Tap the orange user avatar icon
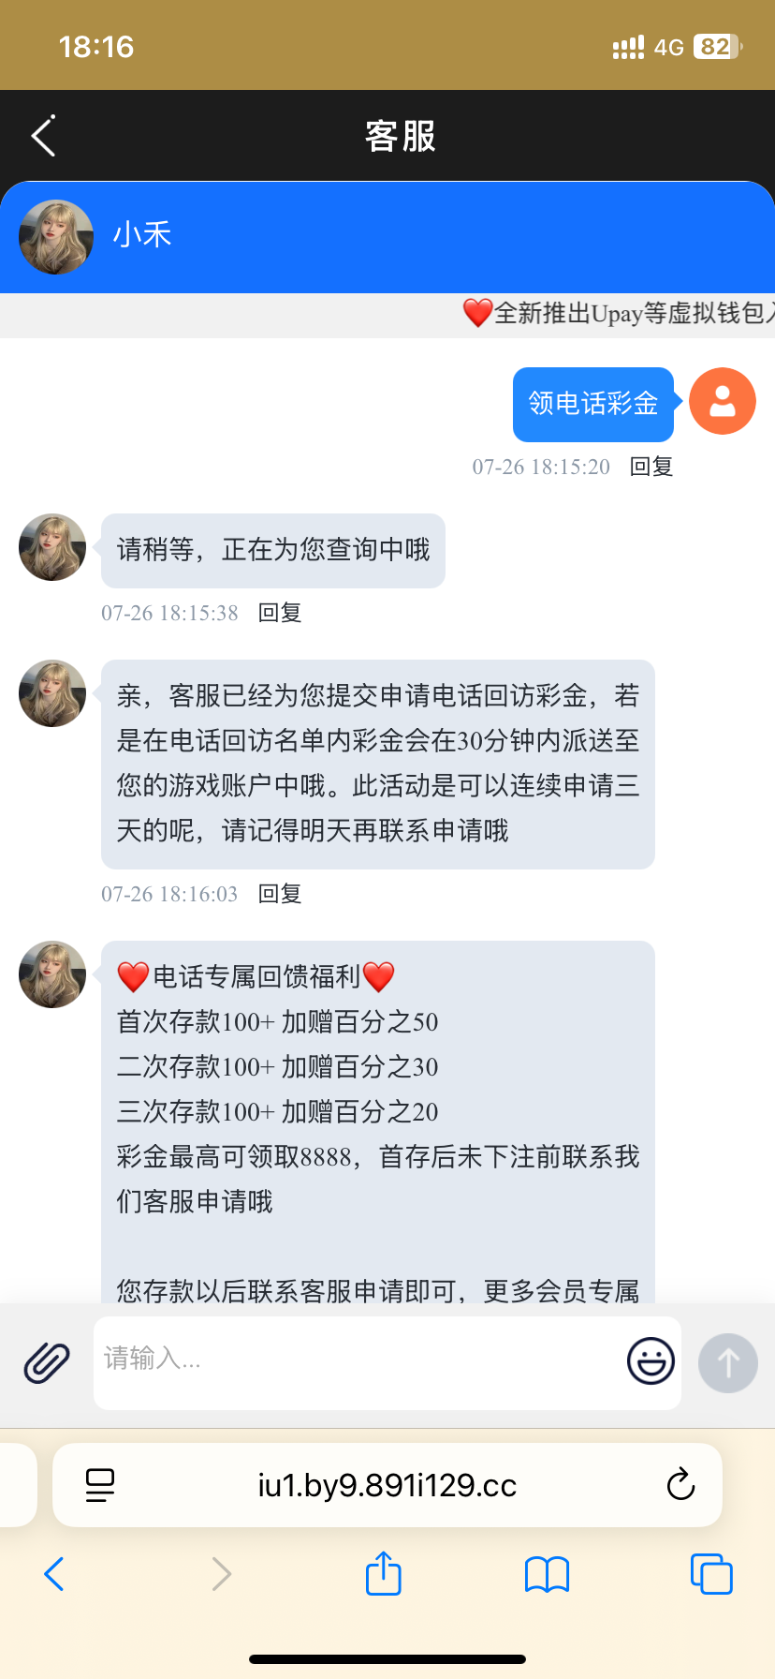Screen dimensions: 775x1679 (x=723, y=401)
